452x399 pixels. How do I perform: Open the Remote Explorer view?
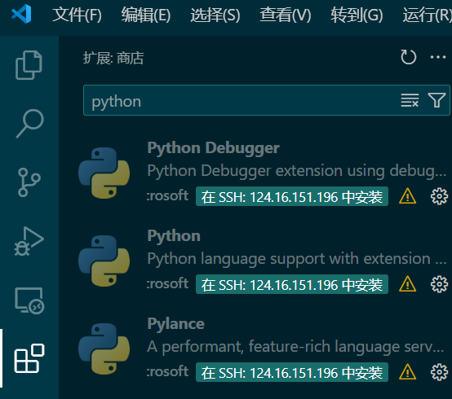pos(29,300)
